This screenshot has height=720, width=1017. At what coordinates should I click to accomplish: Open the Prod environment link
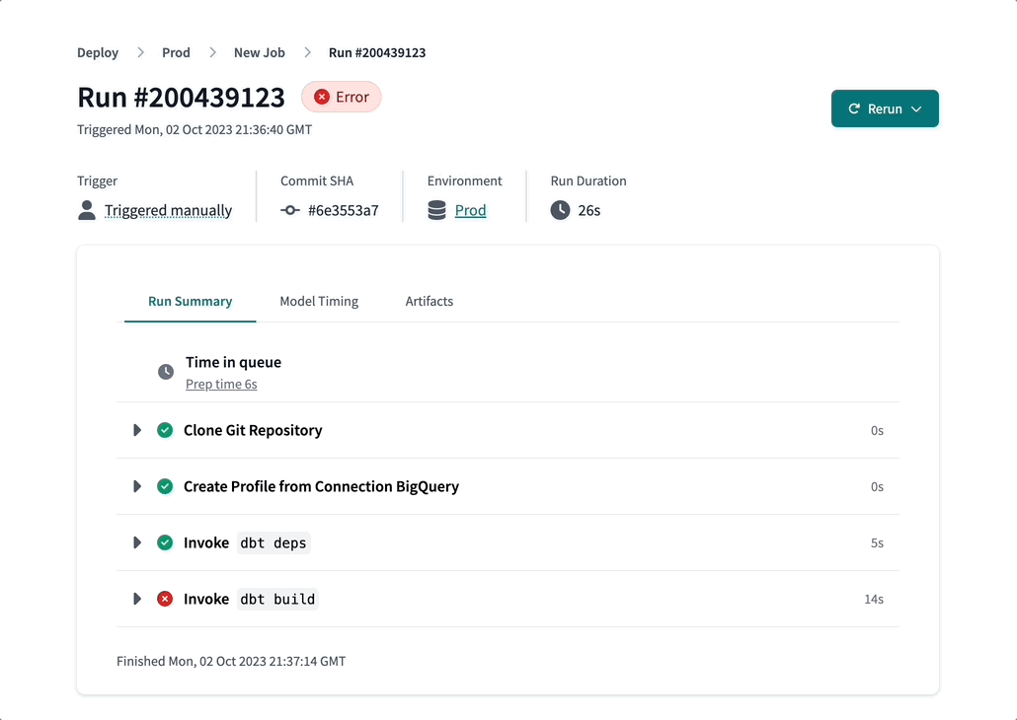(x=470, y=210)
